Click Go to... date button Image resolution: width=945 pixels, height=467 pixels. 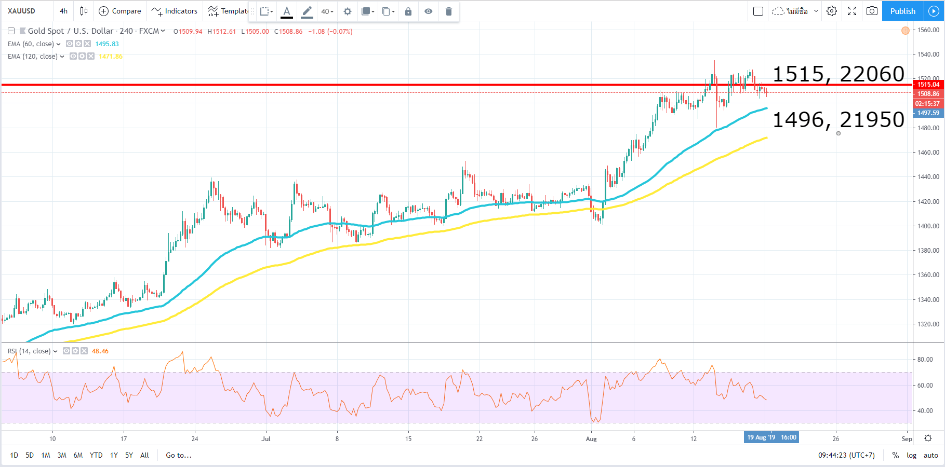(x=179, y=455)
